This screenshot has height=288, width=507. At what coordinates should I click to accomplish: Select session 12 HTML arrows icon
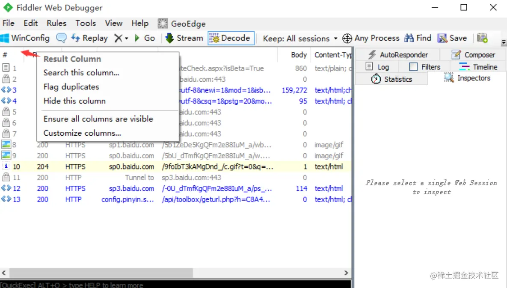click(6, 188)
